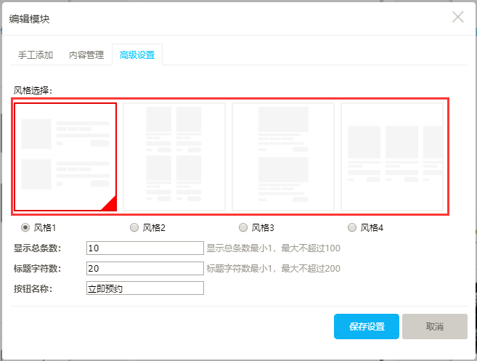The width and height of the screenshot is (477, 361).
Task: Switch to the 手工添加 tab
Action: (36, 54)
